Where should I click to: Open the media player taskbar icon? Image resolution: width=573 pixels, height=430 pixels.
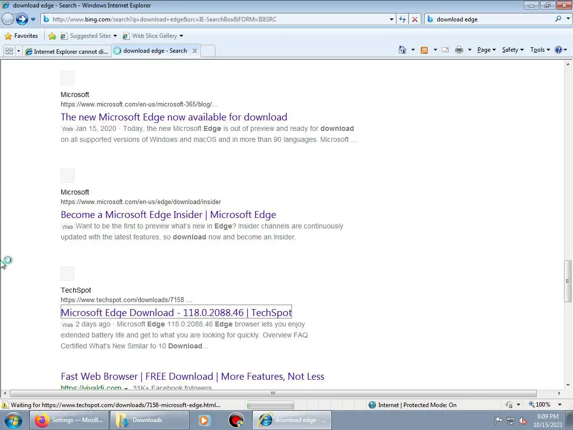point(204,420)
